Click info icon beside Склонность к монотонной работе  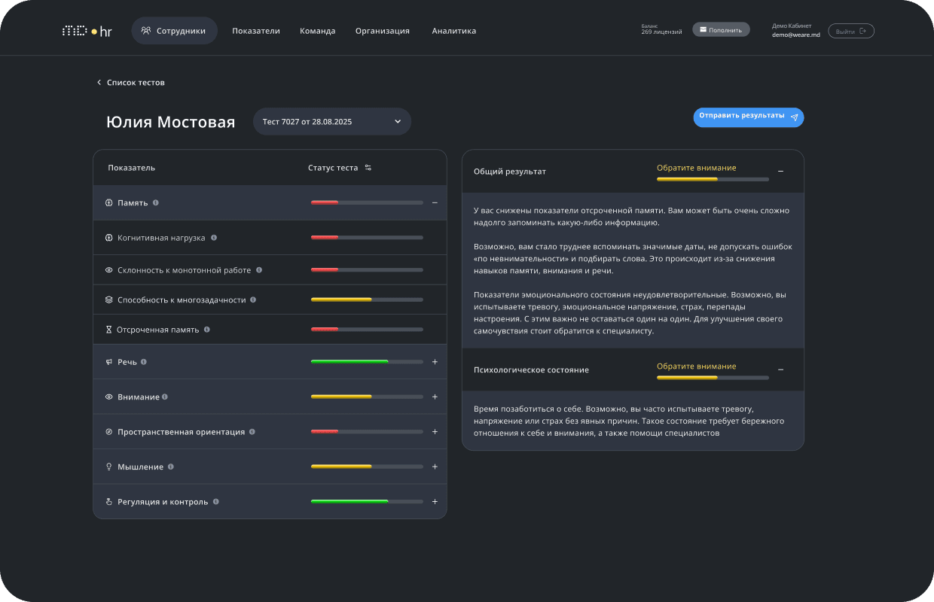[x=259, y=269]
